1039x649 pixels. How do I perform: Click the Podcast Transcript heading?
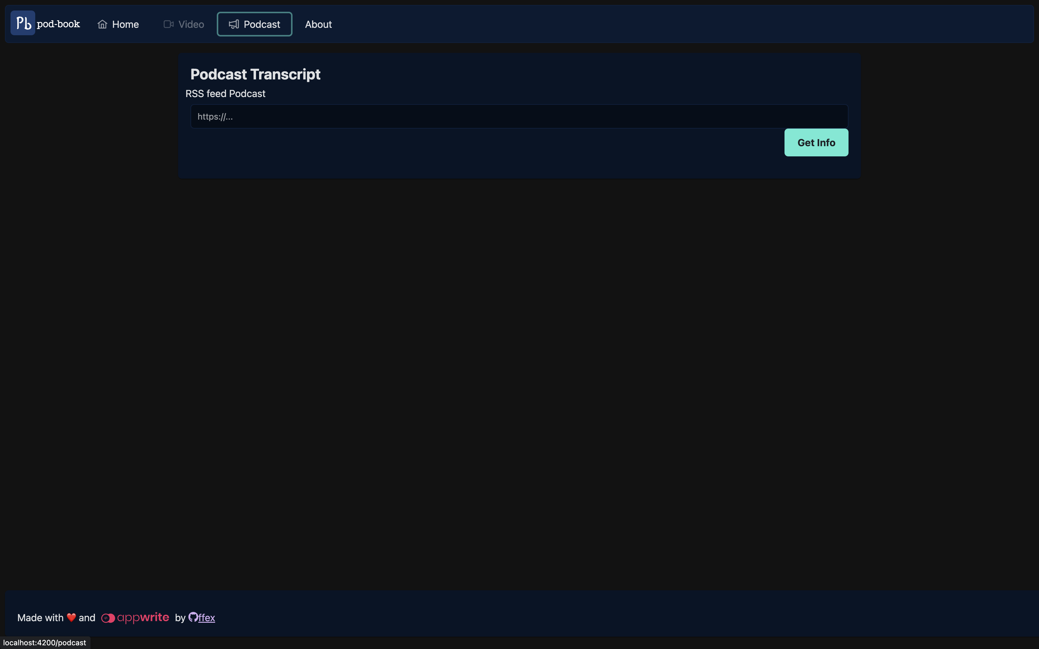coord(255,74)
